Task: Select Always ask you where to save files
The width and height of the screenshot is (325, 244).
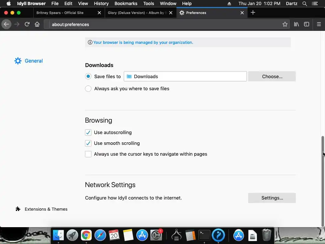Action: pos(88,89)
